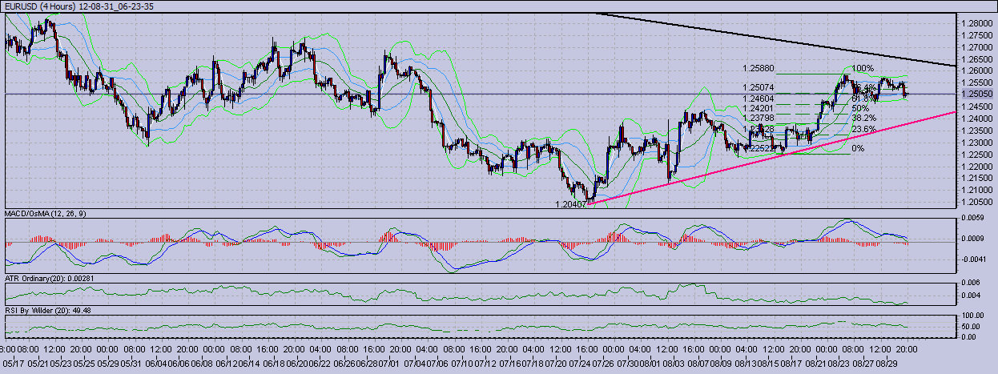Click the 0% Fibonacci level label
The image size is (998, 374).
tap(858, 148)
